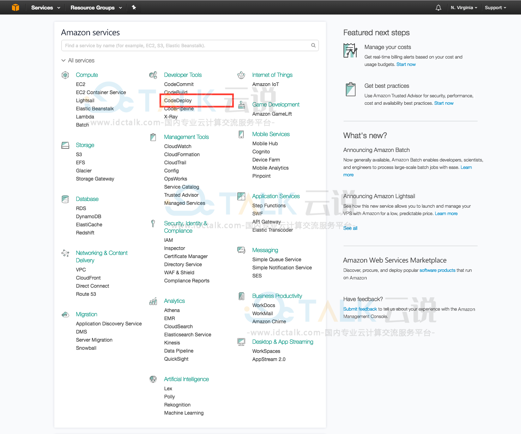Open the Amazon IoT service
The width and height of the screenshot is (521, 434).
pos(266,84)
